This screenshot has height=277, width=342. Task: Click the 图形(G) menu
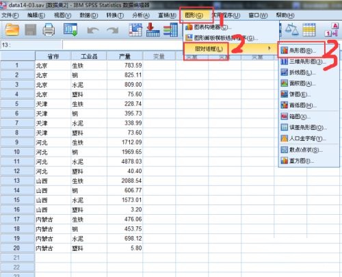(x=194, y=15)
